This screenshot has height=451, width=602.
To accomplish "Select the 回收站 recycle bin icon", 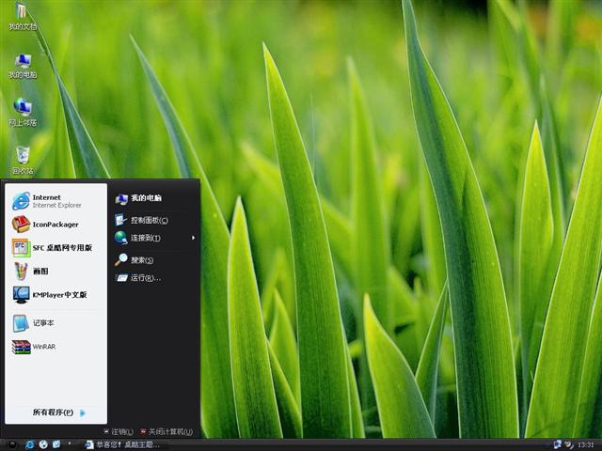I will click(23, 161).
